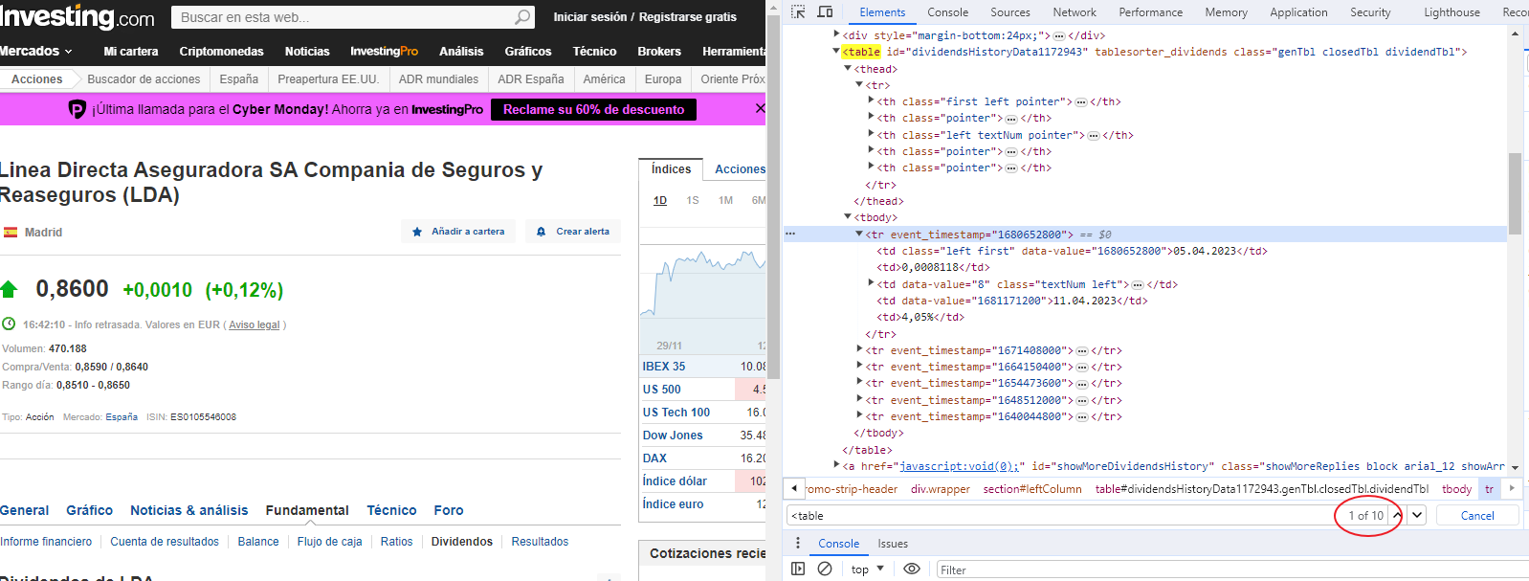
Task: Open the top context dropdown in console
Action: [868, 570]
